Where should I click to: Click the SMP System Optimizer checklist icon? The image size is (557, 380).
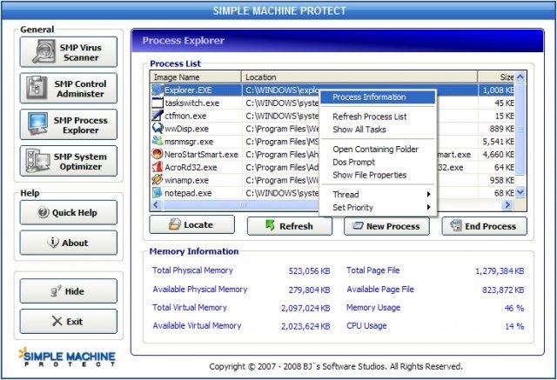coord(37,160)
